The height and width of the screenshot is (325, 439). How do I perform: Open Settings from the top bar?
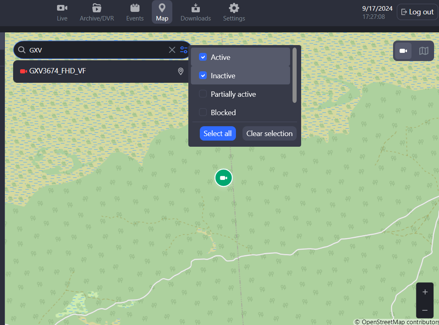coord(234,12)
